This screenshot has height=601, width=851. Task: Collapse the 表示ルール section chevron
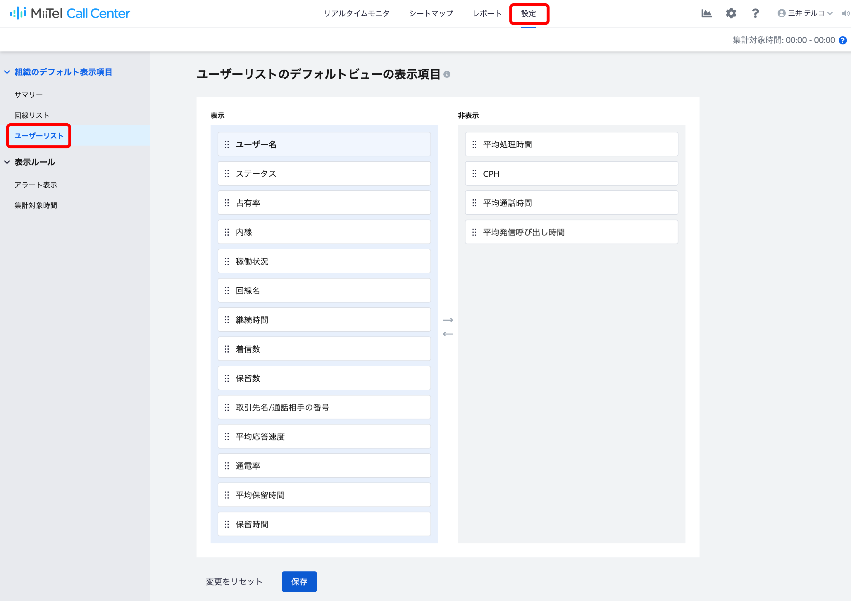[x=7, y=162]
